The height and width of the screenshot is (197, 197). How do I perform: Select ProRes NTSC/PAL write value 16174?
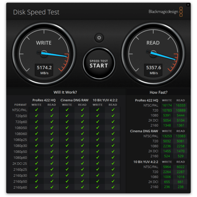[x=167, y=105]
